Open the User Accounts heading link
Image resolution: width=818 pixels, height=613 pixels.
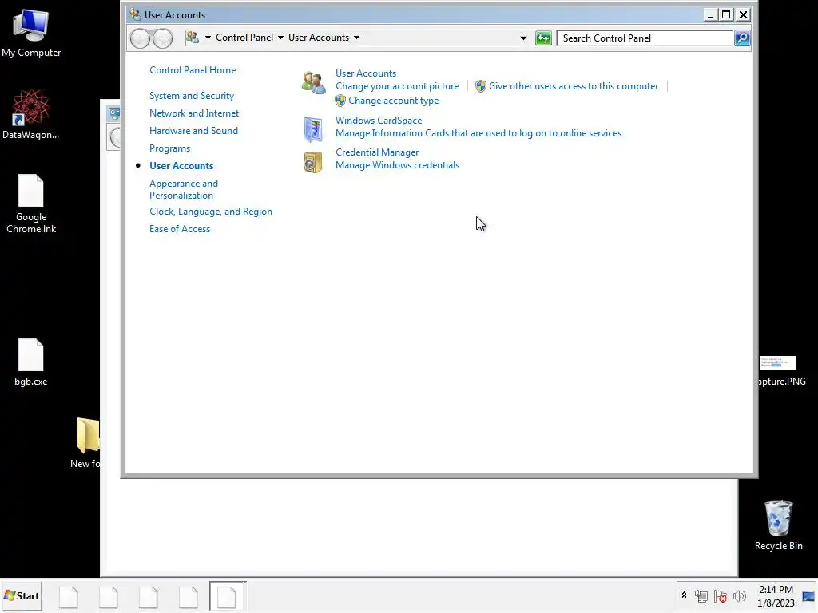(x=366, y=73)
